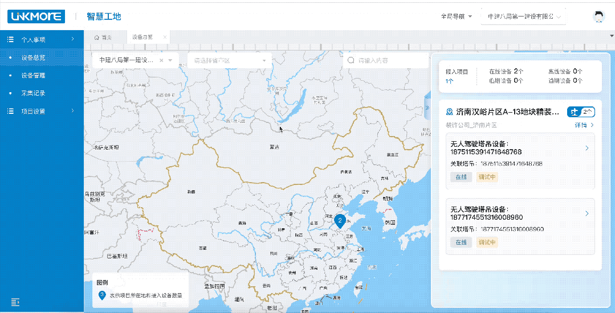
Task: Click the blue map marker labeled 2
Action: [340, 220]
